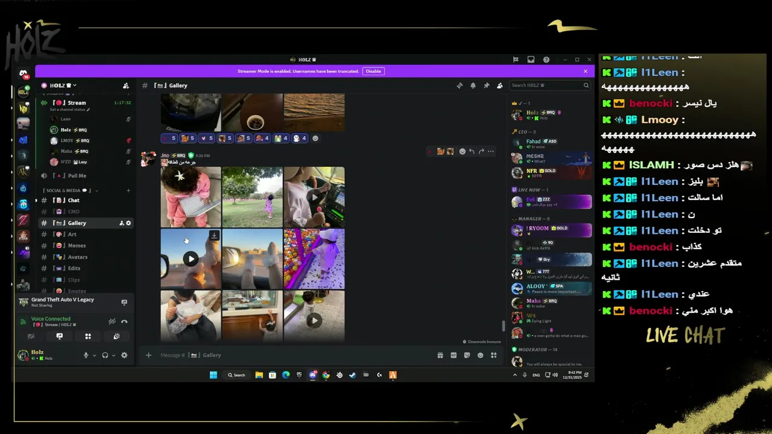This screenshot has width=772, height=434.
Task: Open the Start an Activity button in voice panel
Action: pyautogui.click(x=88, y=336)
